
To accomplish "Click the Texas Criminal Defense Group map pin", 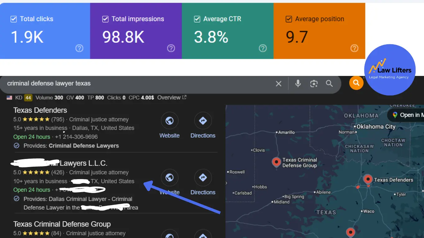I will pos(276,162).
